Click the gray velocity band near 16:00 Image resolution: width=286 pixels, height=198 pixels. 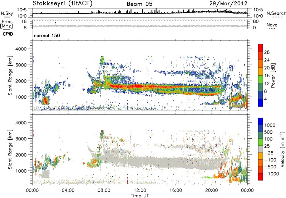pyautogui.click(x=176, y=163)
